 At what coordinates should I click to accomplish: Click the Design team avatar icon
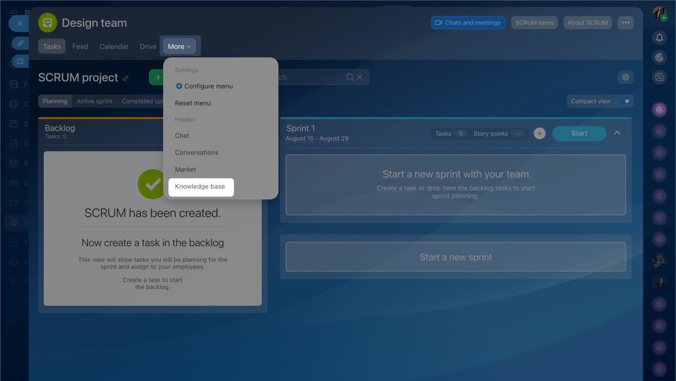(x=48, y=23)
